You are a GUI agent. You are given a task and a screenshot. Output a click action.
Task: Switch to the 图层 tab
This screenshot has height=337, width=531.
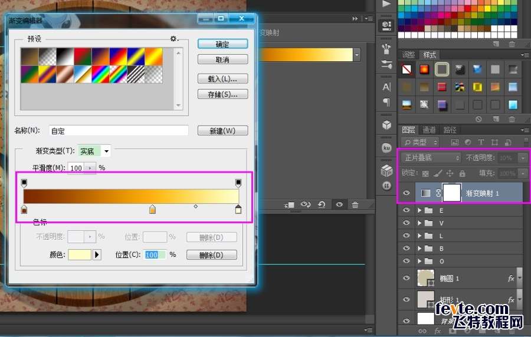408,130
